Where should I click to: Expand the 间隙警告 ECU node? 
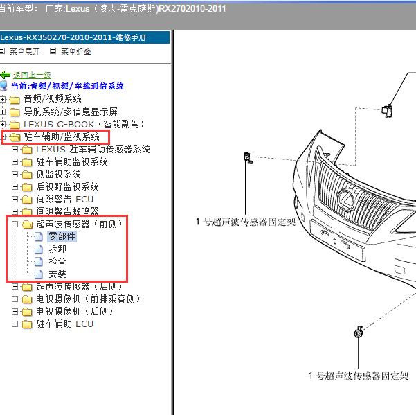tap(15, 200)
